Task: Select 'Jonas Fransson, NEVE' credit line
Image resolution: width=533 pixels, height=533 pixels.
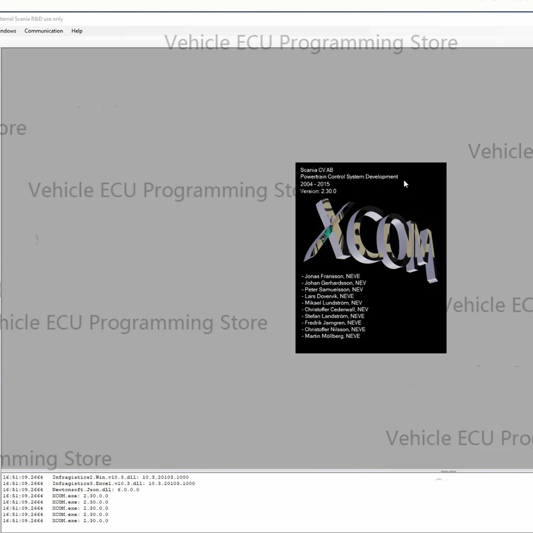Action: tap(331, 276)
